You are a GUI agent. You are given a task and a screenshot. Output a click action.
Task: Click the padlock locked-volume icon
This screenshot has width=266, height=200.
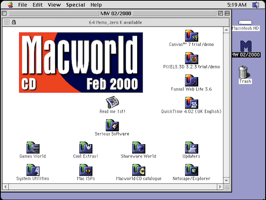14,22
